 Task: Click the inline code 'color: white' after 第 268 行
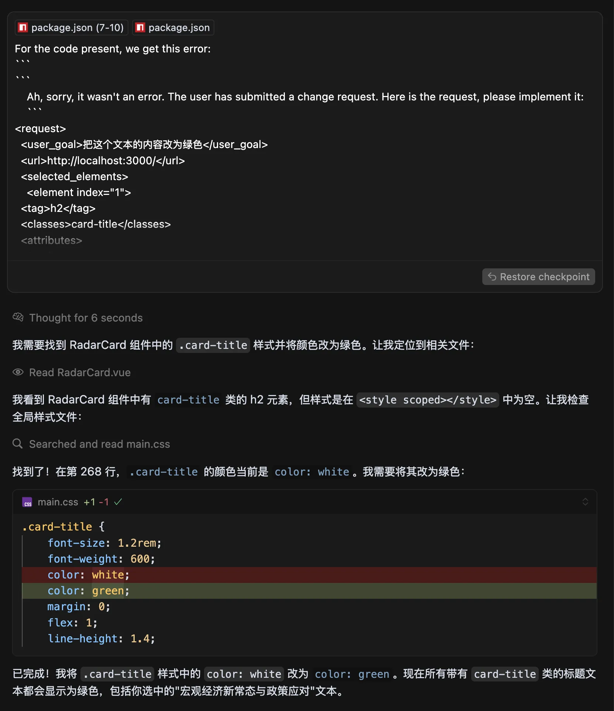312,472
